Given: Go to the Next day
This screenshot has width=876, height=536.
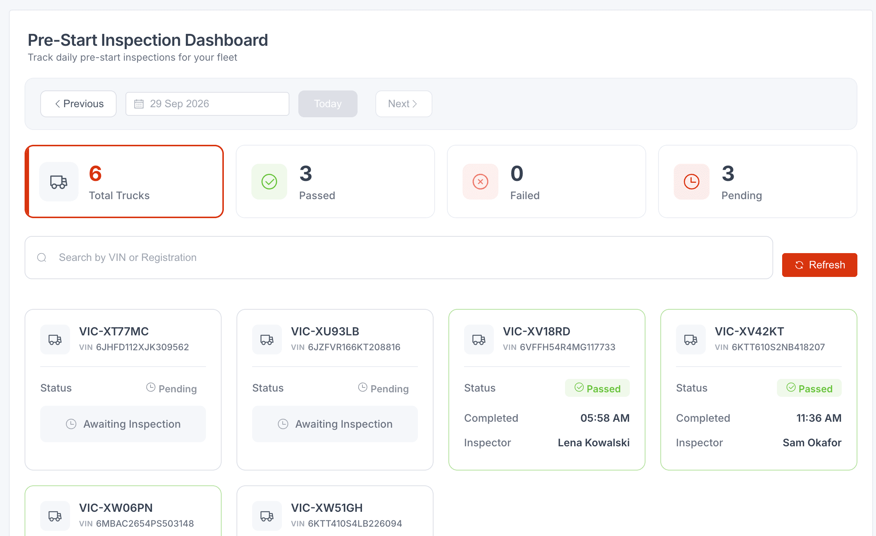Looking at the screenshot, I should (404, 104).
